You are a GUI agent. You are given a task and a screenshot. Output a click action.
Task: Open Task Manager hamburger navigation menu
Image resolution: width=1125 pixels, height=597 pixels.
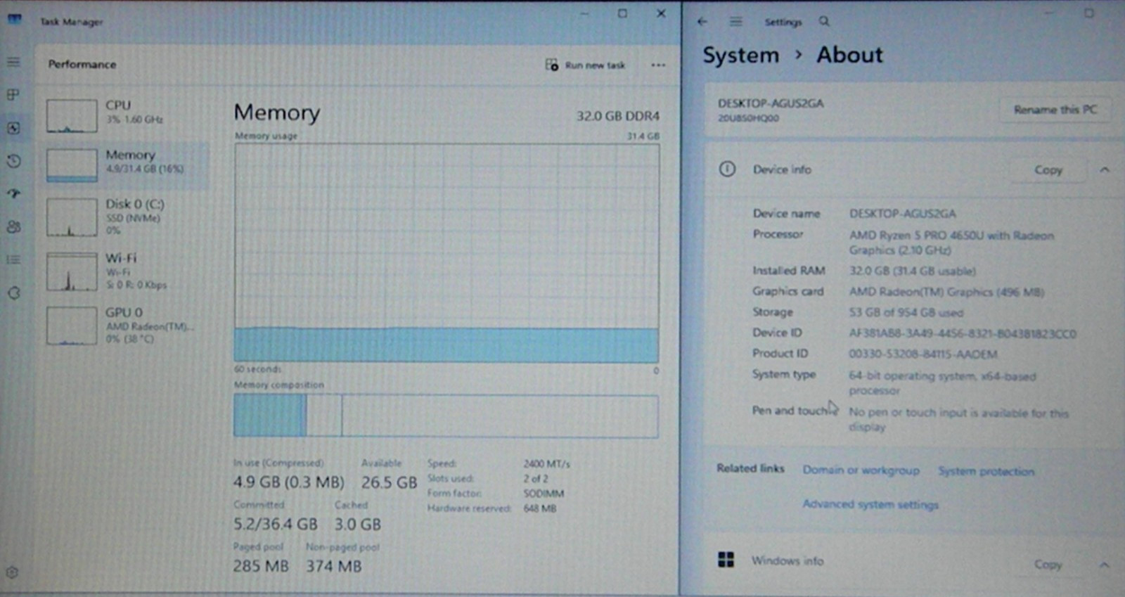click(13, 63)
